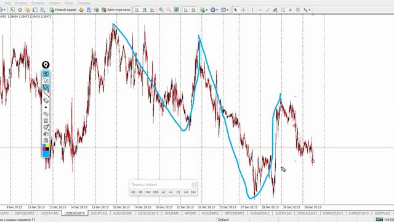
Task: Select the Fibonacci retracement tool
Action: coord(283,10)
